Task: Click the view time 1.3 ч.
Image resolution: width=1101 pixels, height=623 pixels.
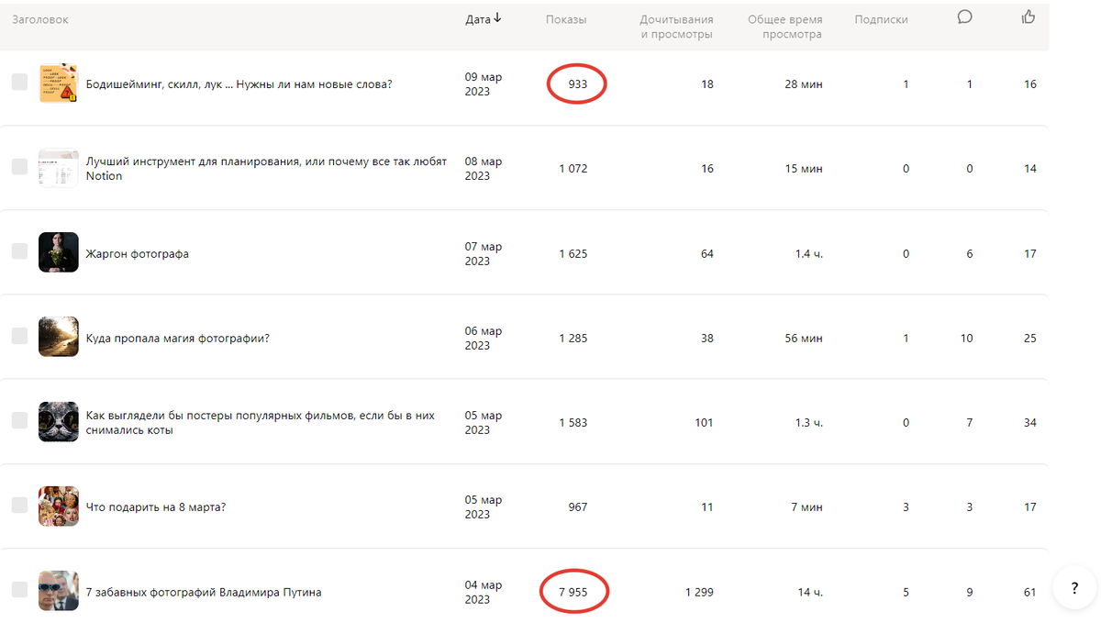Action: [809, 422]
